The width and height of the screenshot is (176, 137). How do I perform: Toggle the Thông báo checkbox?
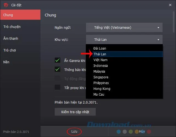point(57,69)
